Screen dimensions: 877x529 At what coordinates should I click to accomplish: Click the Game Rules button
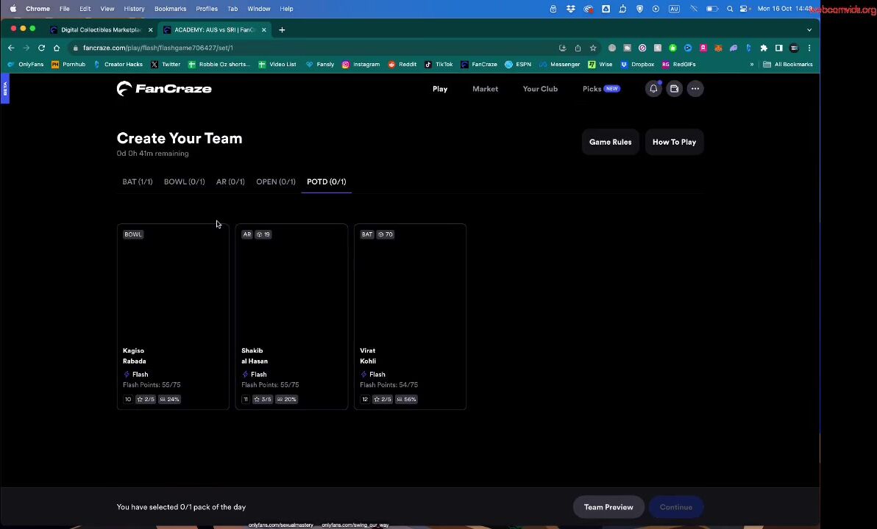point(610,142)
